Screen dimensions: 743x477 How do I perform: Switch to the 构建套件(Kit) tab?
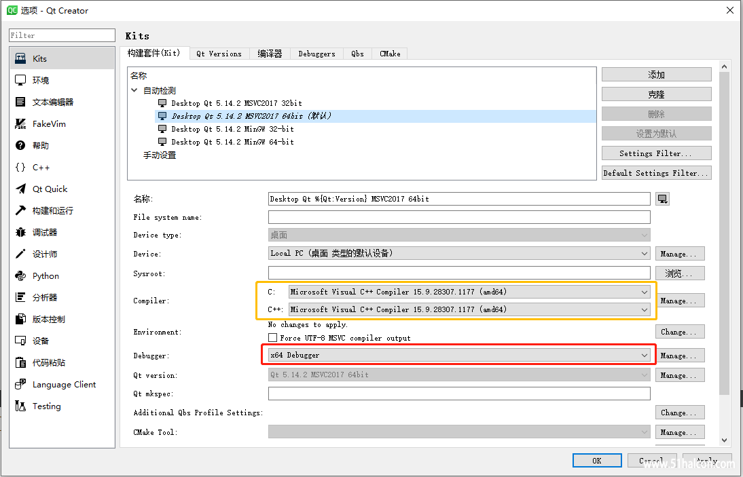154,53
